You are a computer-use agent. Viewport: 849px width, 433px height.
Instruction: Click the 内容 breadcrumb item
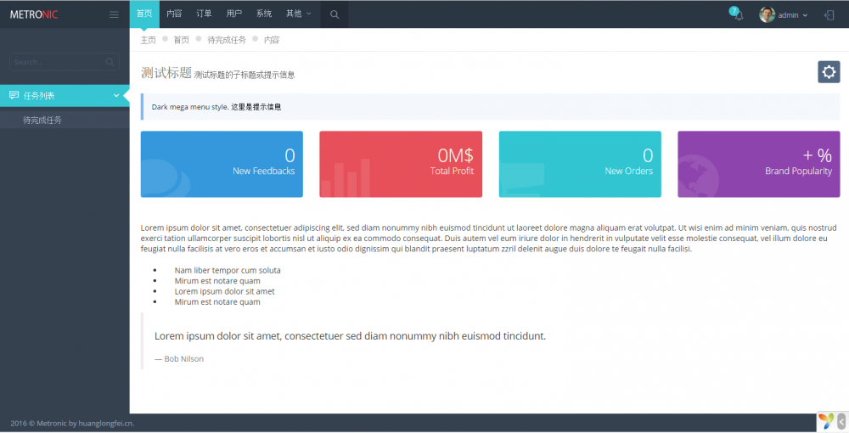[272, 40]
